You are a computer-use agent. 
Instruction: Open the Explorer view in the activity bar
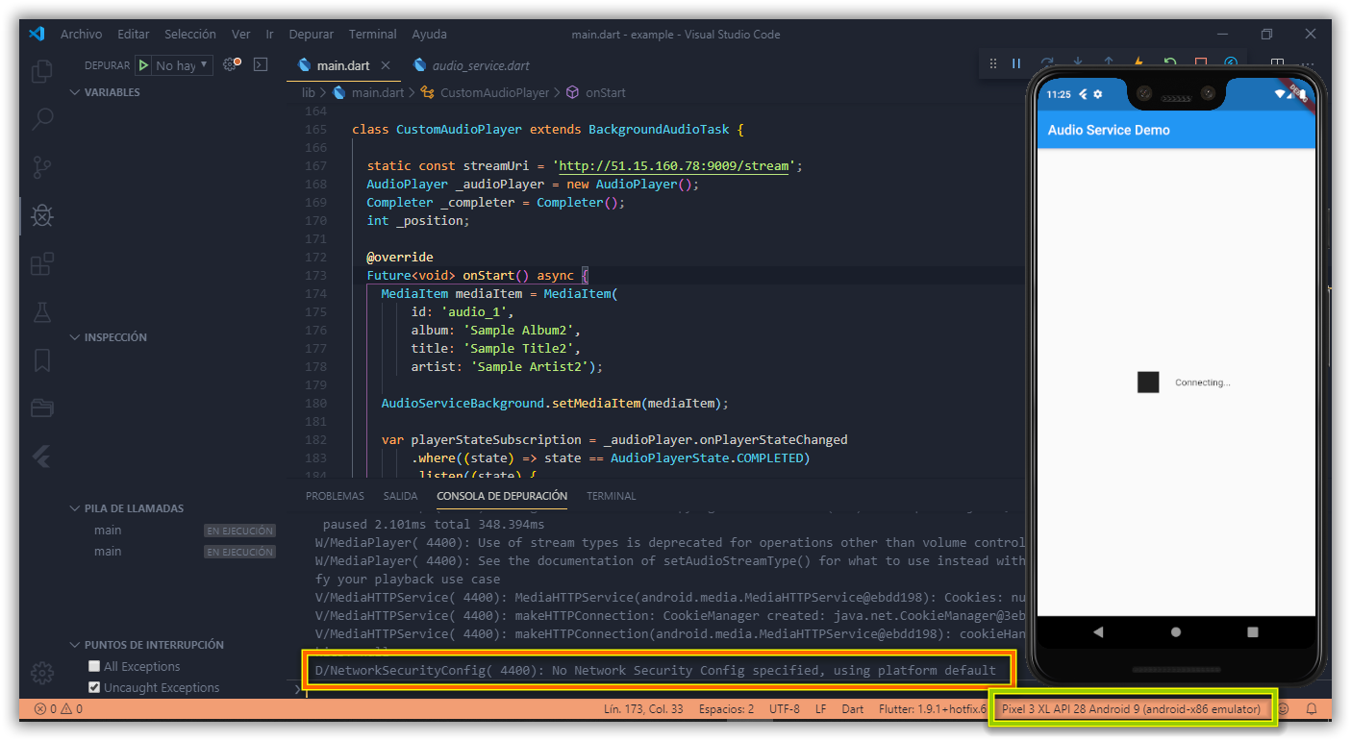click(x=41, y=71)
